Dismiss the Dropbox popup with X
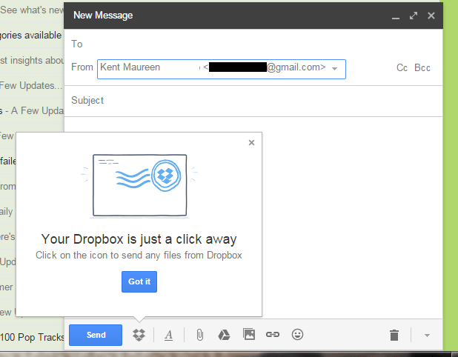458x357 pixels. [251, 142]
